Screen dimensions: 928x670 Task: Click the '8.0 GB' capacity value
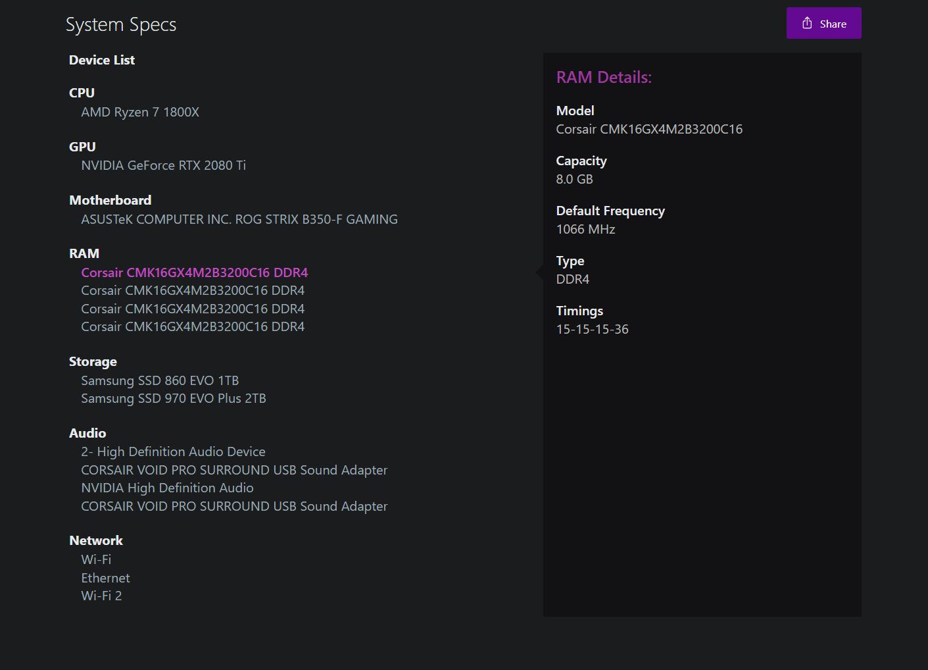(x=574, y=180)
